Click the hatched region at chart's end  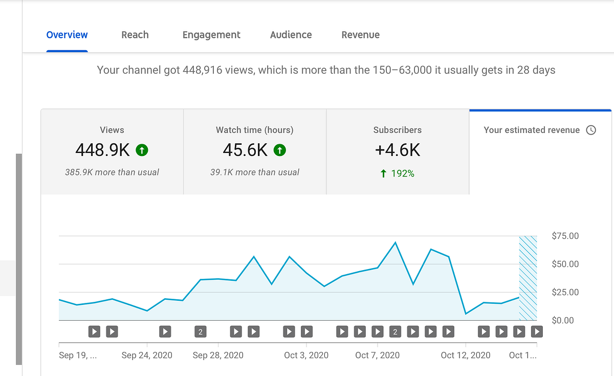pos(528,278)
